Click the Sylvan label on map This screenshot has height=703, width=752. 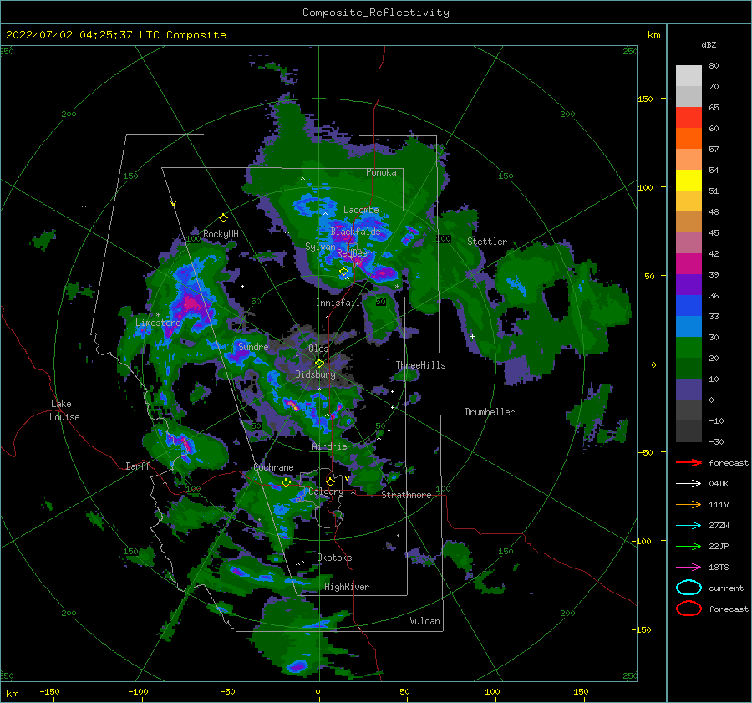pos(320,247)
